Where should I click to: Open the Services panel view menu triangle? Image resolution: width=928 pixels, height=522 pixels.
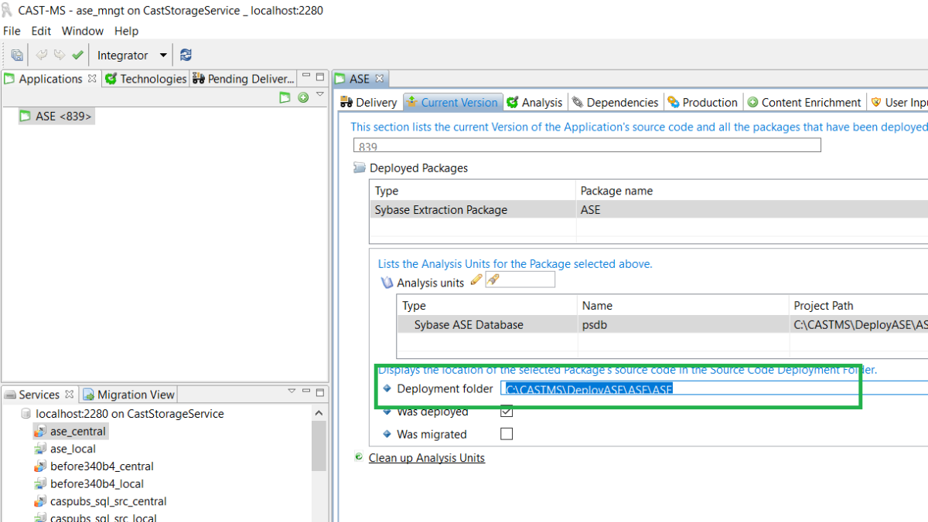click(x=292, y=392)
